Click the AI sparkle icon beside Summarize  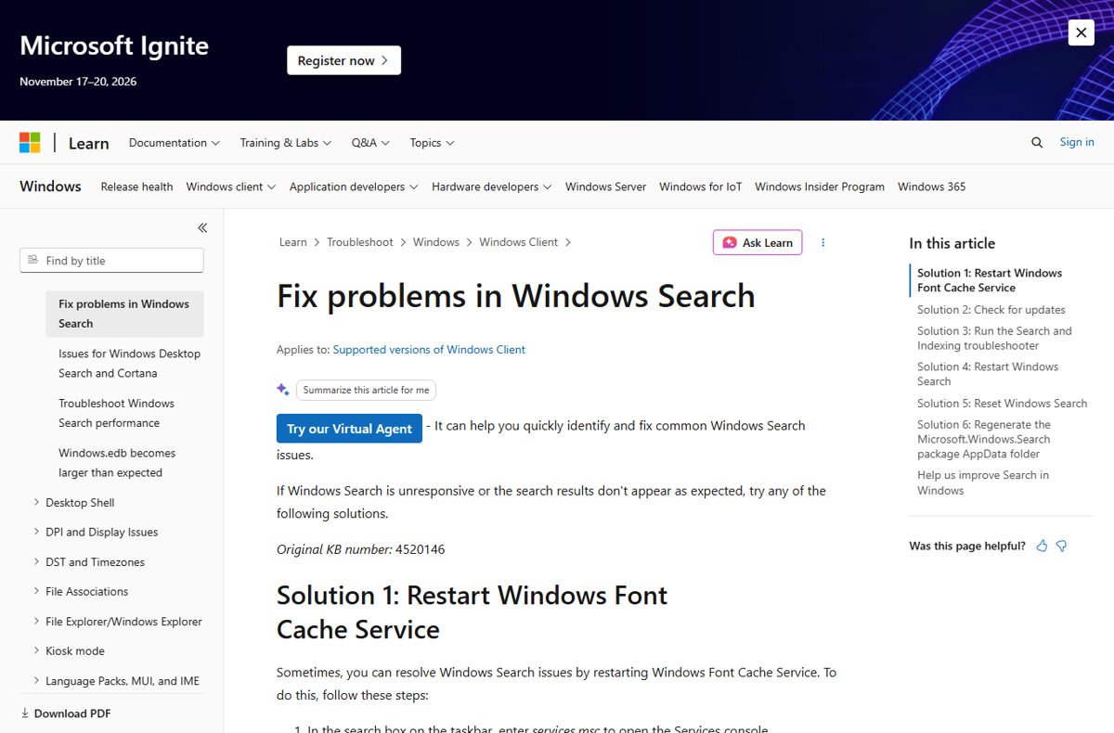pos(283,390)
